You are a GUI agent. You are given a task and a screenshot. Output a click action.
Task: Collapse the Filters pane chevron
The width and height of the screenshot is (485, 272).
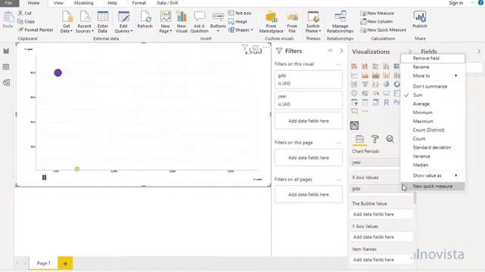pyautogui.click(x=342, y=51)
